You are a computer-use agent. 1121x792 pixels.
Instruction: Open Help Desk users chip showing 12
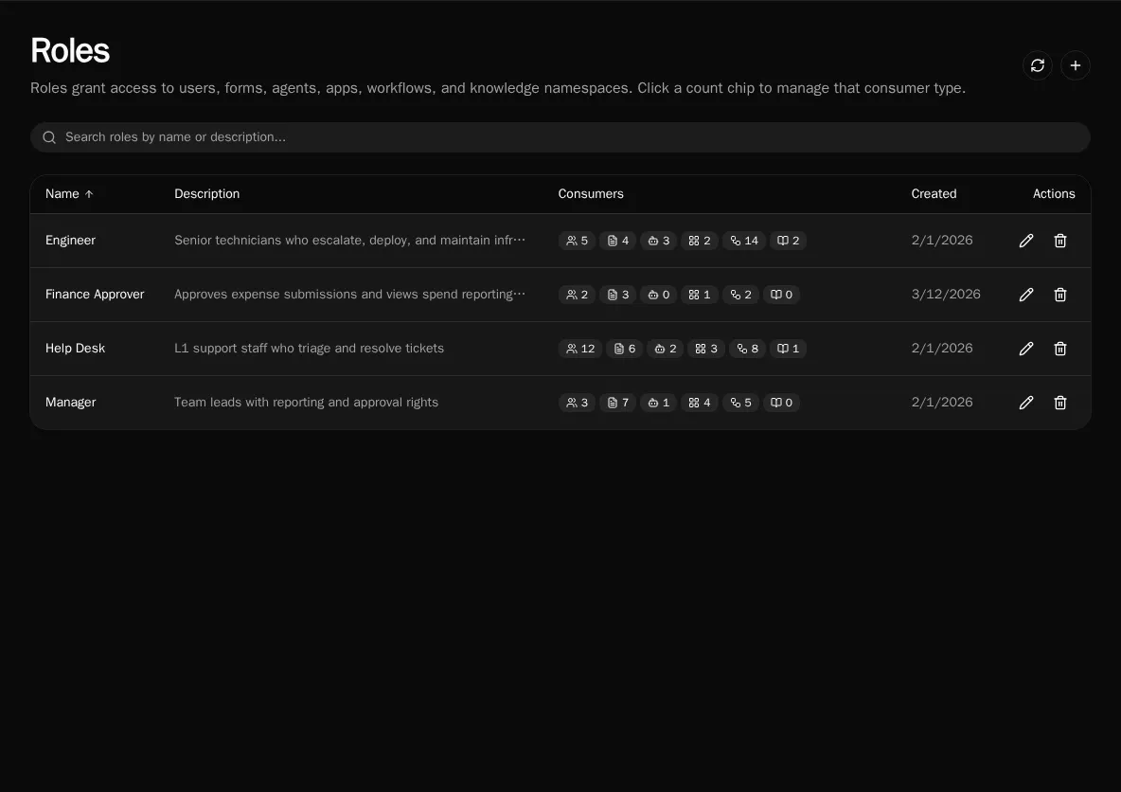pyautogui.click(x=580, y=349)
